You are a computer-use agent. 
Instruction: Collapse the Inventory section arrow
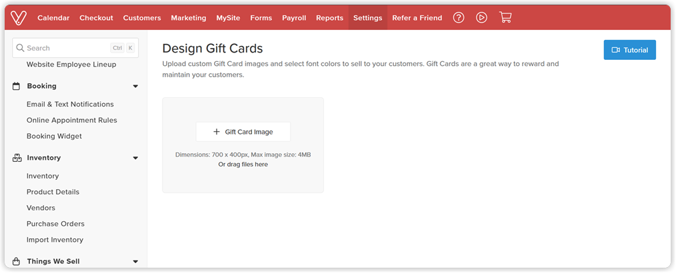[135, 158]
